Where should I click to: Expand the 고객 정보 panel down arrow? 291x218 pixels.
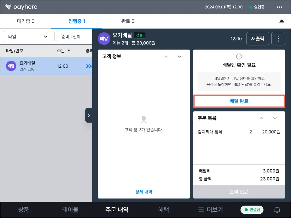(180, 56)
